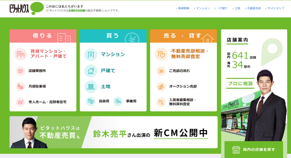The image size is (291, 158).
Task: Open マンション in top navigation
Action: click(x=203, y=8)
